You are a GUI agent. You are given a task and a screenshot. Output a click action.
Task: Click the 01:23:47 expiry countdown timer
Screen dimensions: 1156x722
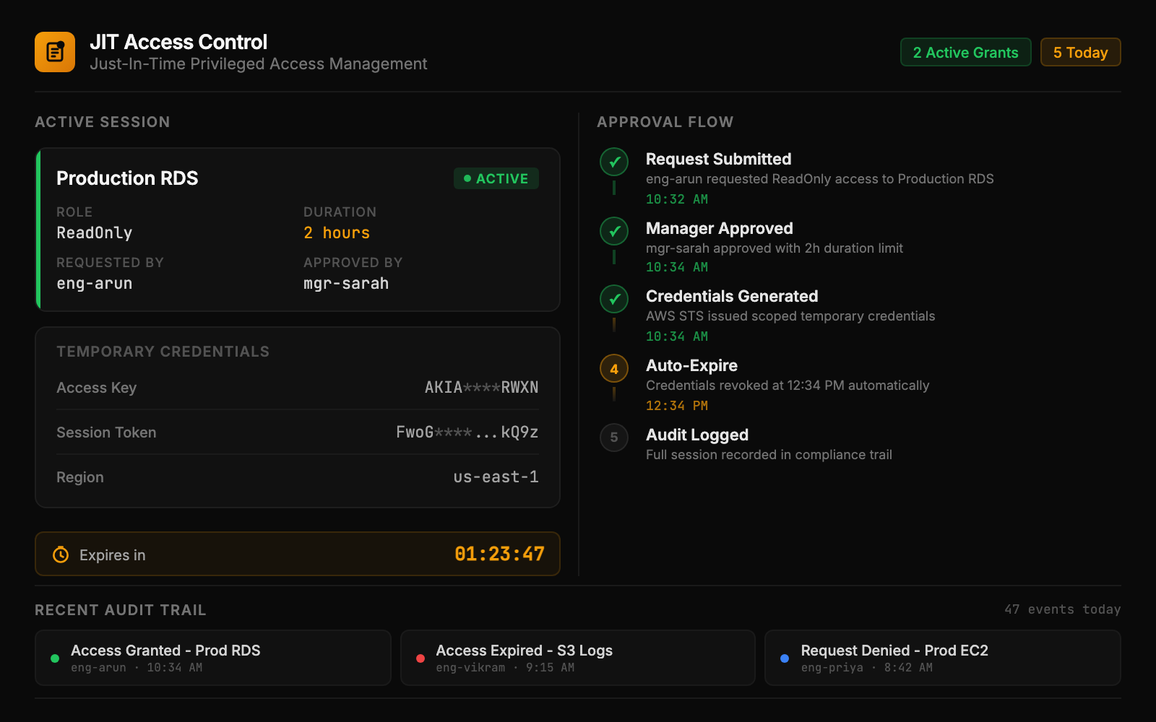[x=501, y=554]
